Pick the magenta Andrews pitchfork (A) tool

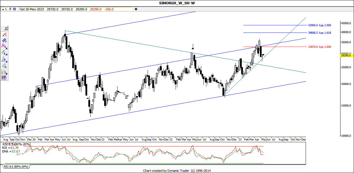[x=4, y=47]
